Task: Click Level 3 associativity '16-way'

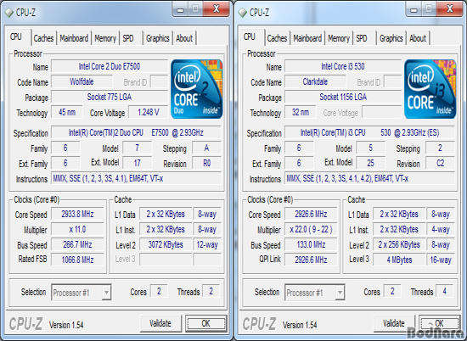Action: [441, 260]
